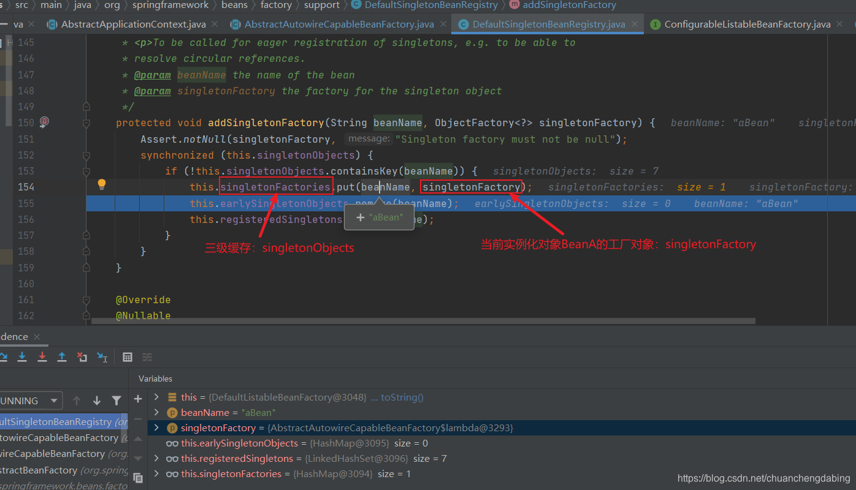This screenshot has width=856, height=490.
Task: Close the AbstractAutowireCapableBeanFactory.java tab
Action: [x=443, y=24]
